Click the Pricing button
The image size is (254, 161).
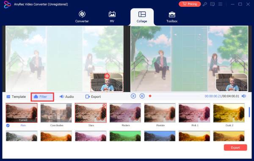pyautogui.click(x=190, y=4)
